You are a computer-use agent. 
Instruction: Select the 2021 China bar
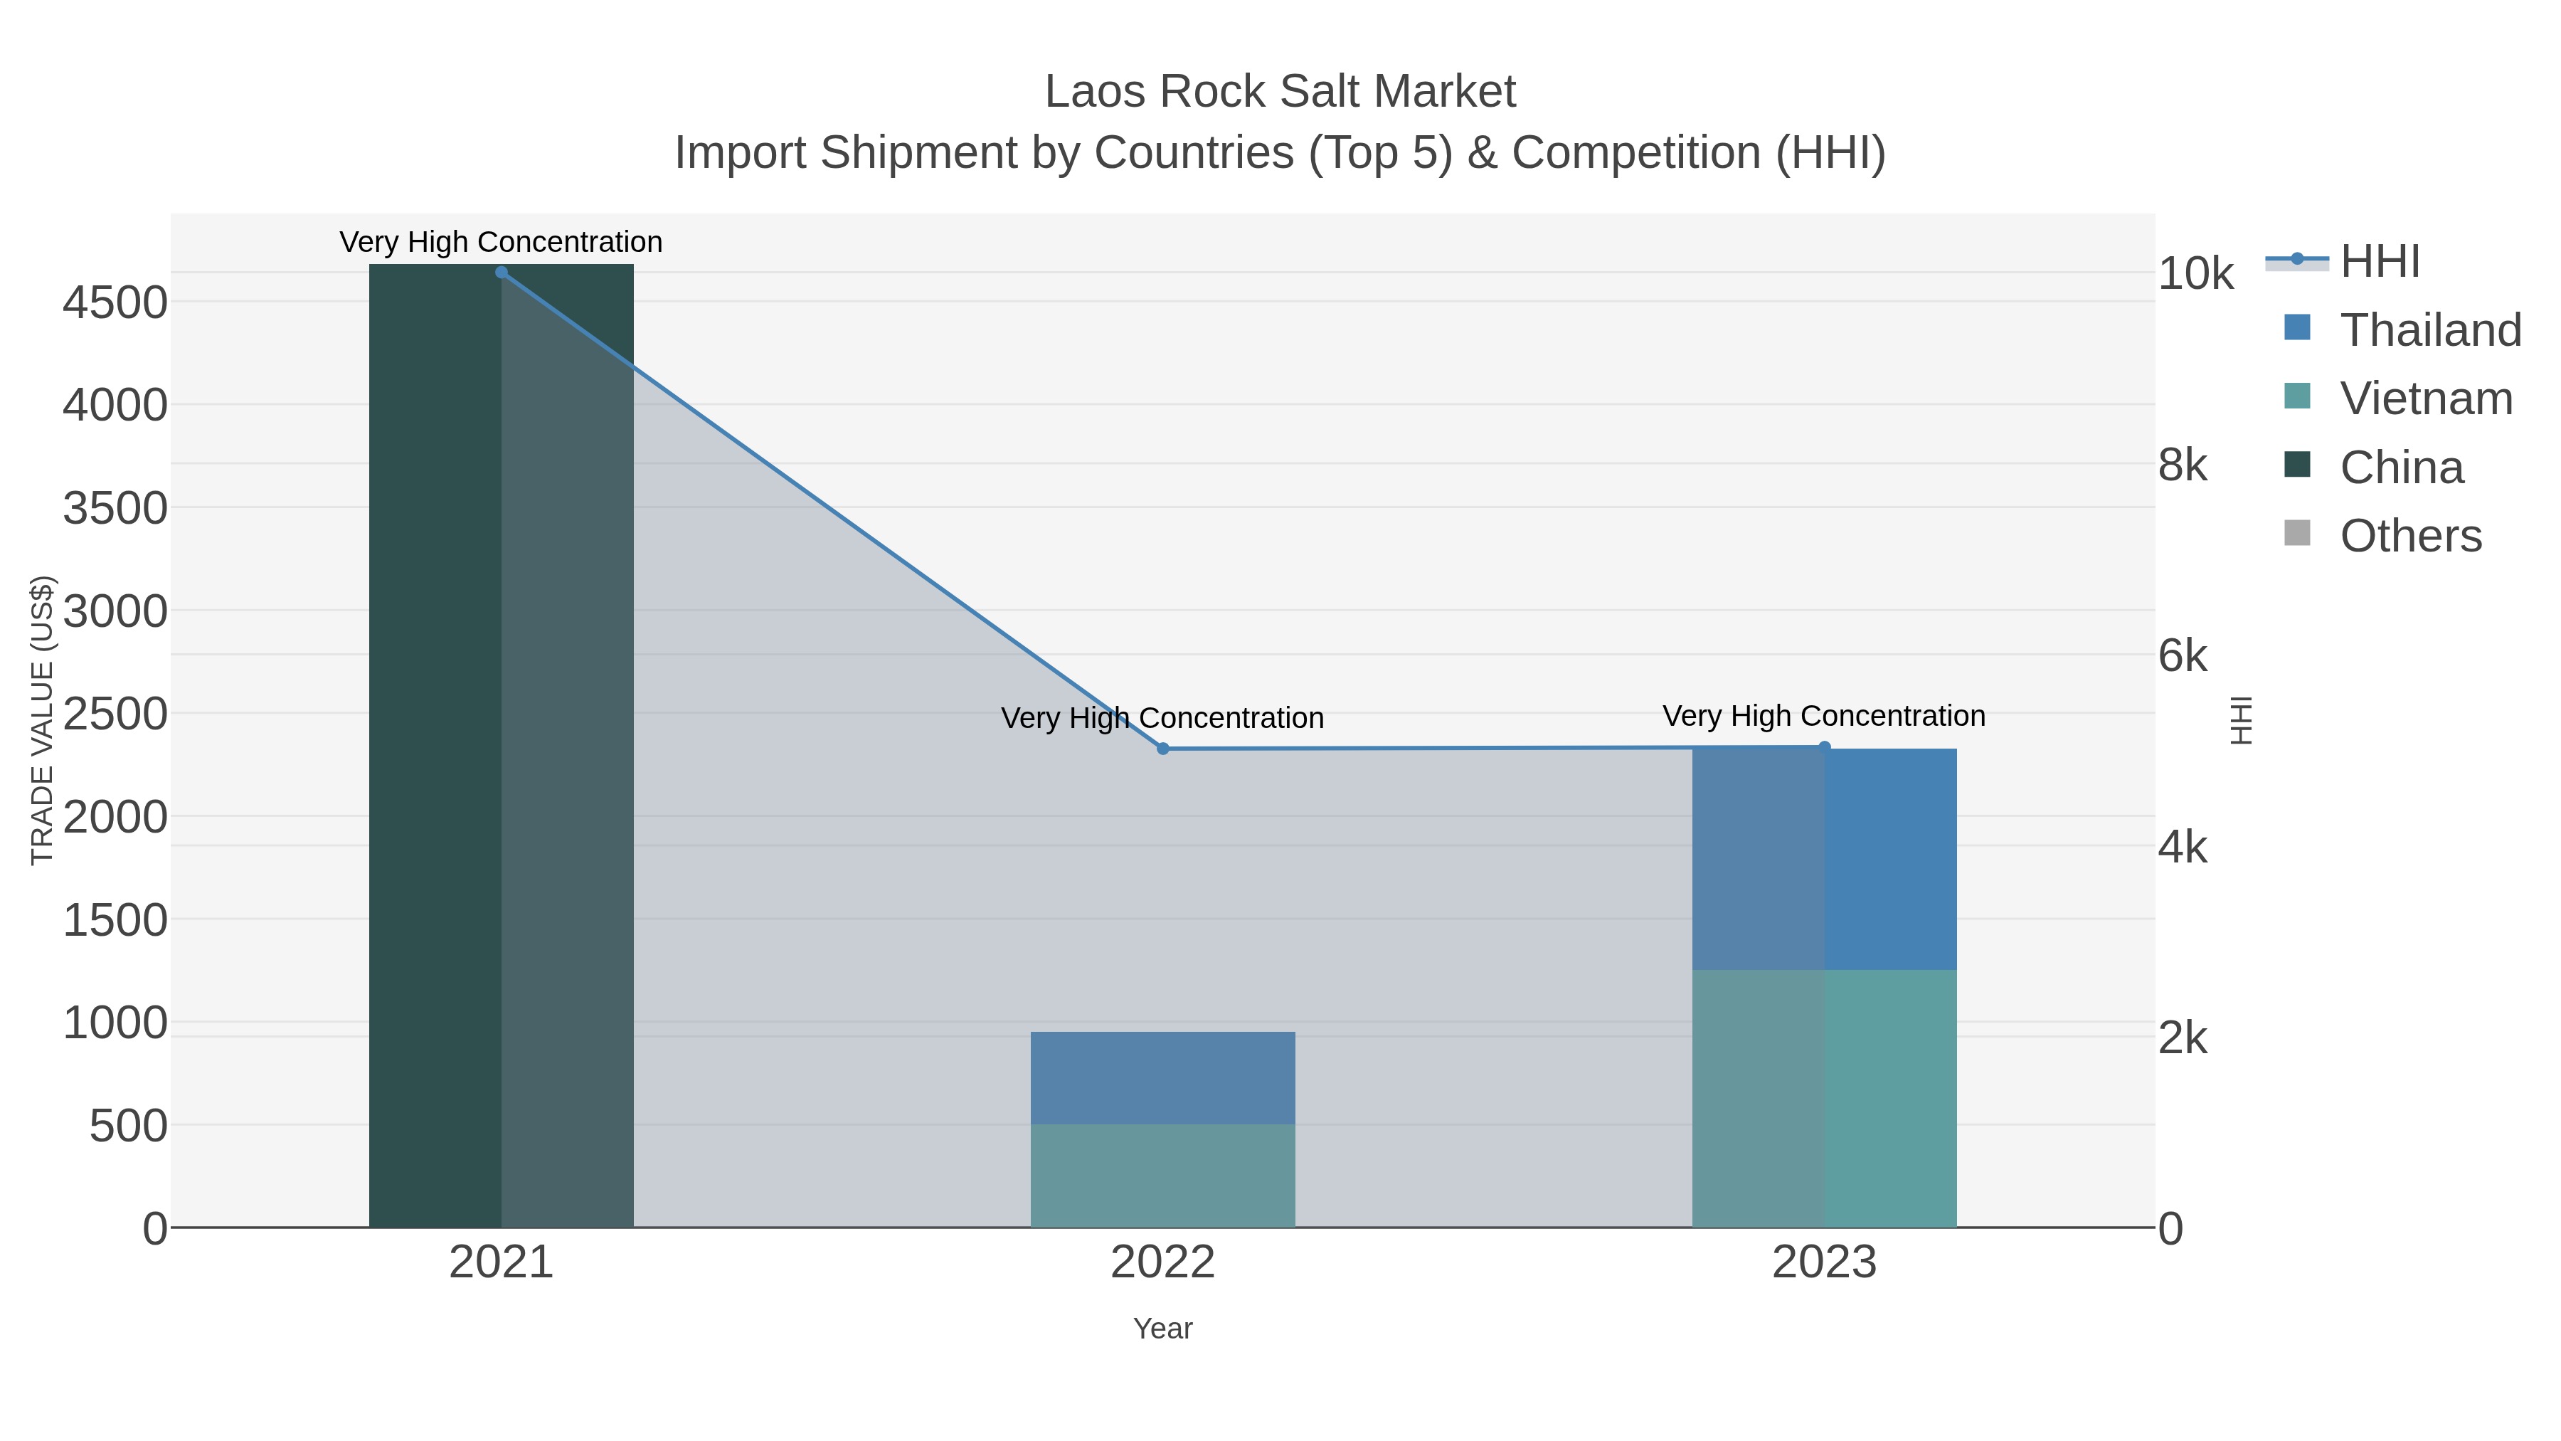501,746
